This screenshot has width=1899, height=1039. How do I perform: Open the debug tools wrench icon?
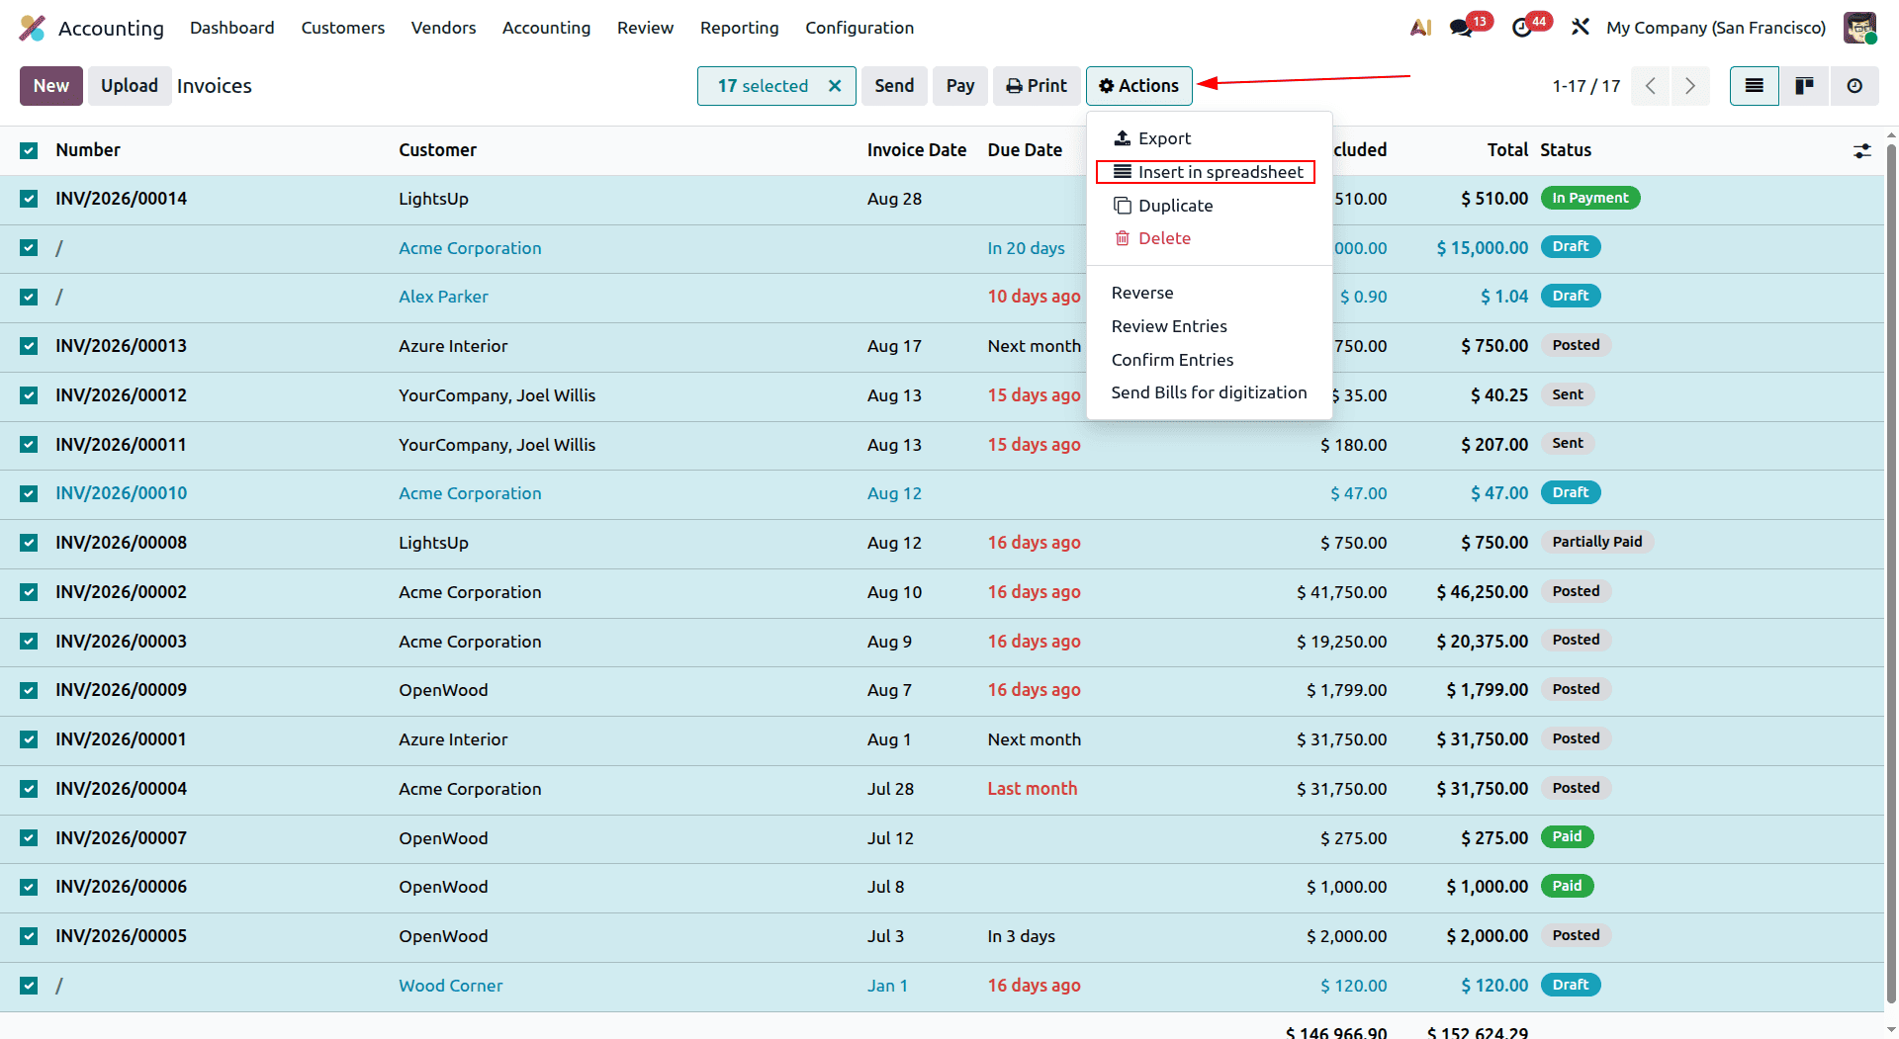point(1581,28)
